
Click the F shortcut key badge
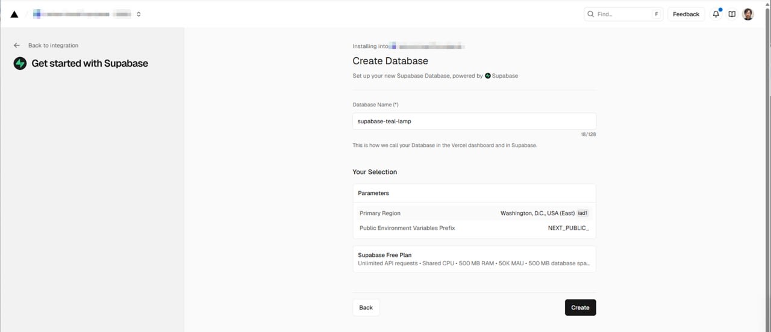click(x=656, y=14)
